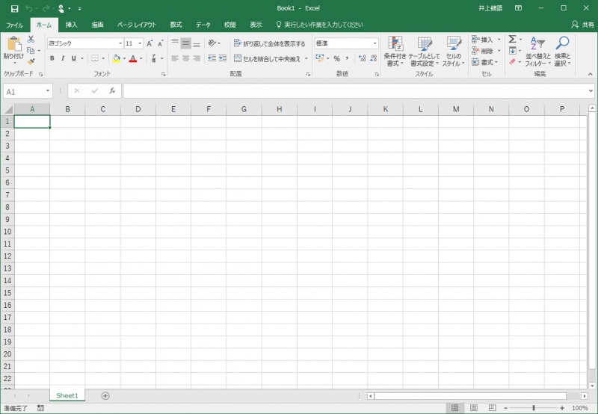The width and height of the screenshot is (598, 414).
Task: Open 条件付き書式 conditional formatting
Action: pyautogui.click(x=395, y=52)
